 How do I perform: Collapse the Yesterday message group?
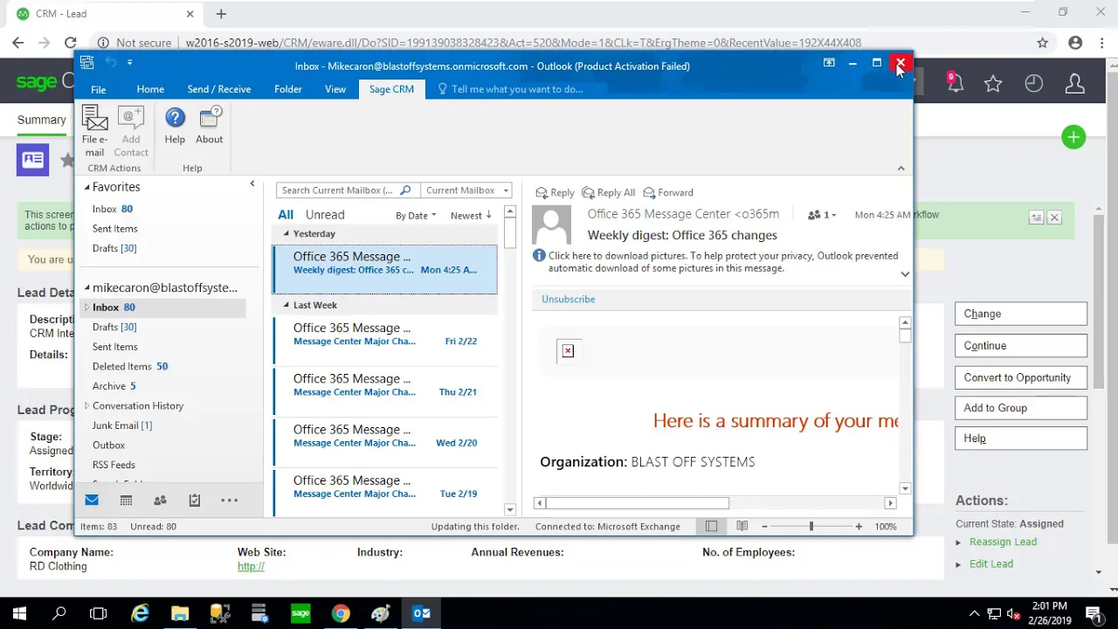click(286, 233)
